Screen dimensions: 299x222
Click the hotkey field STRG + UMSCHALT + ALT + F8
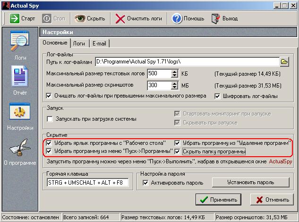[87, 182]
